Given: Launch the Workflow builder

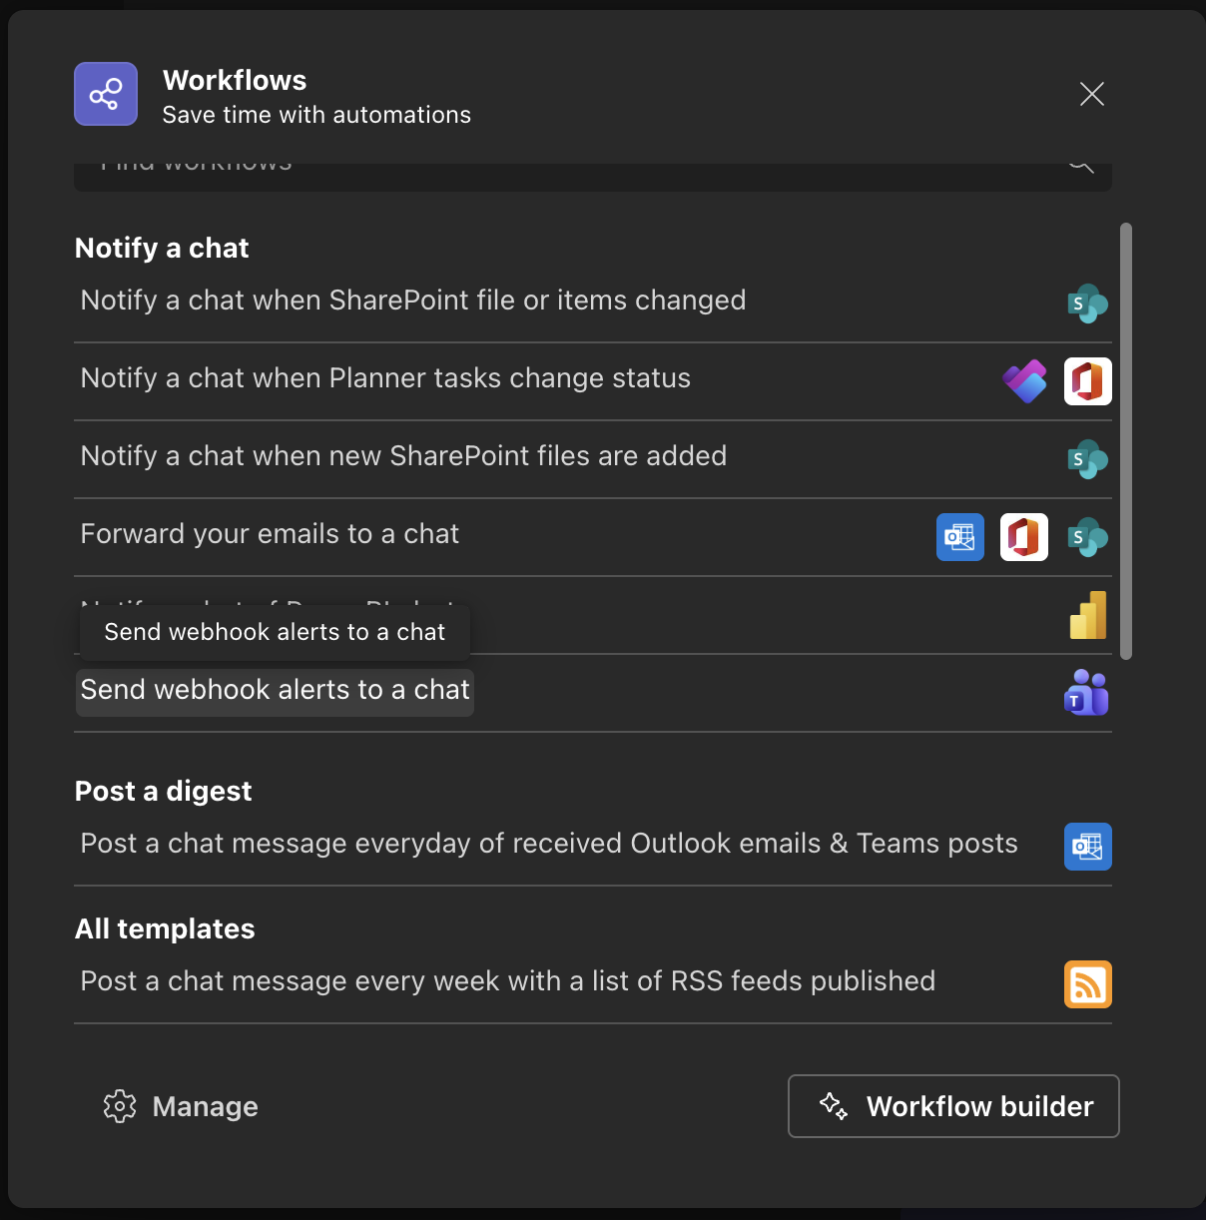Looking at the screenshot, I should click(953, 1106).
